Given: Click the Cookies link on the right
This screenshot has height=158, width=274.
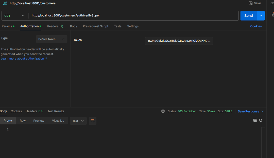Looking at the screenshot, I should click(x=256, y=26).
